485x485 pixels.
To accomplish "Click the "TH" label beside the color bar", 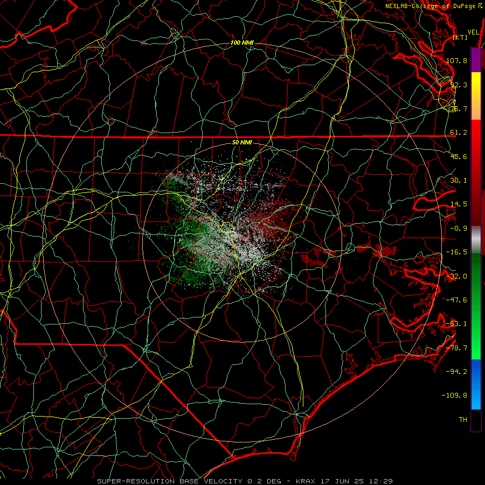I will (463, 420).
